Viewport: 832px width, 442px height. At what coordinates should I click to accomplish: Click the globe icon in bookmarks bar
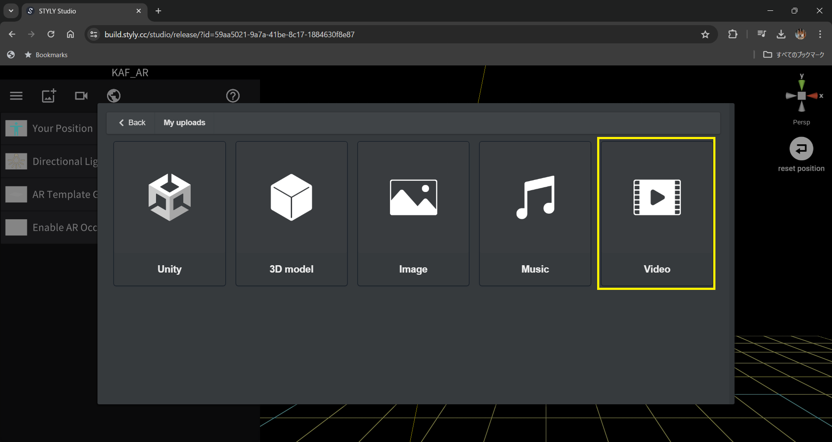(11, 55)
